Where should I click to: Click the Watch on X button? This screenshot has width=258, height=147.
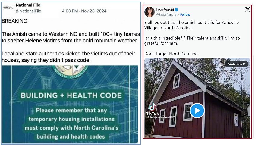pos(236,64)
